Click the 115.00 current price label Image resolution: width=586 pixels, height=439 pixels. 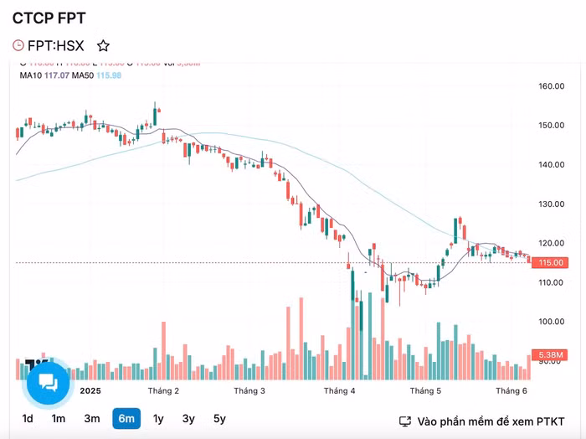click(x=550, y=262)
